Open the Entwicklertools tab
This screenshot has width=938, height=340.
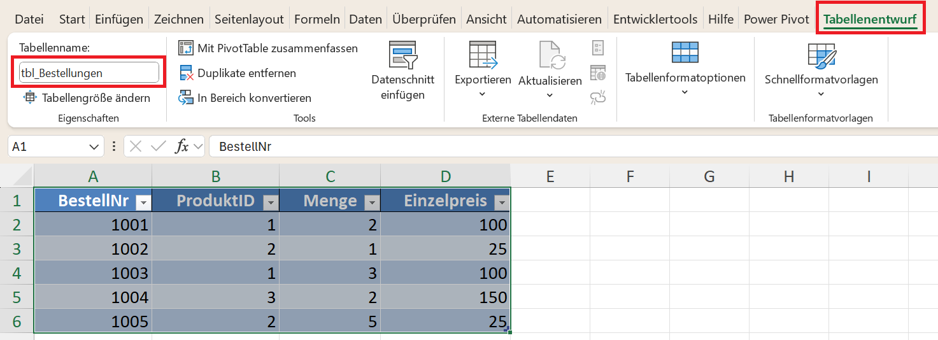655,19
